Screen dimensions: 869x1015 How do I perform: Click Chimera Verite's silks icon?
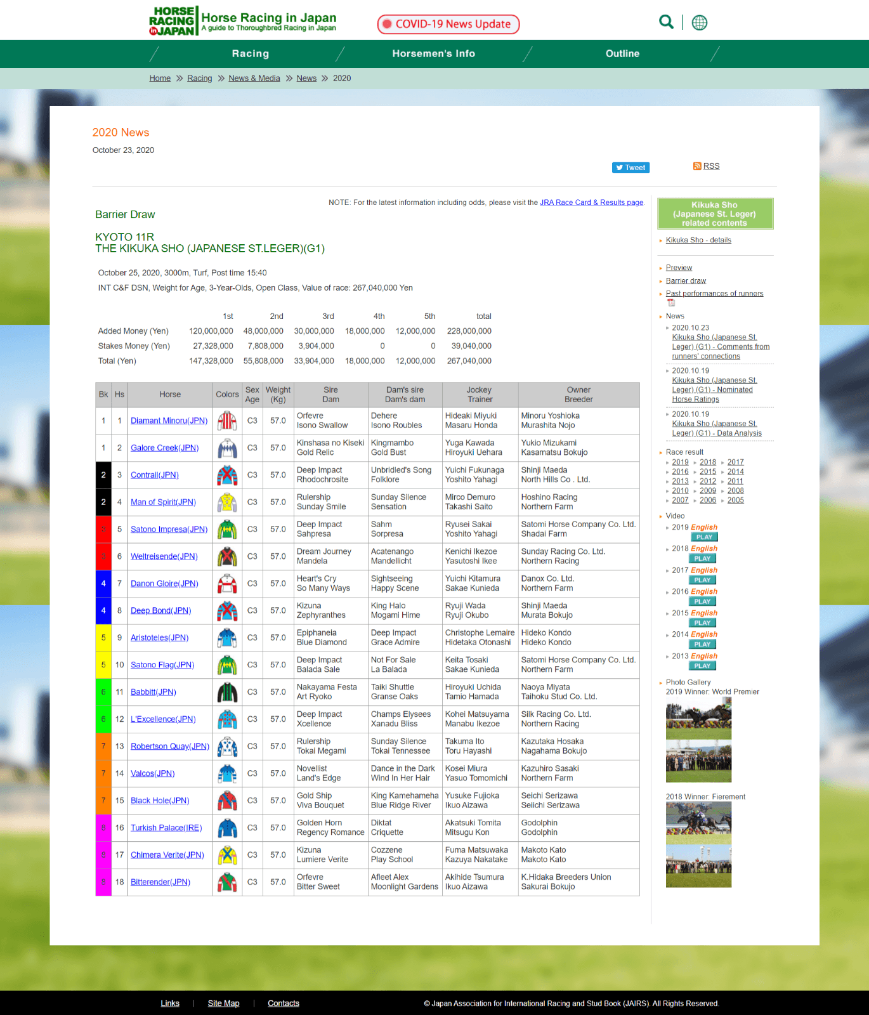(x=227, y=855)
